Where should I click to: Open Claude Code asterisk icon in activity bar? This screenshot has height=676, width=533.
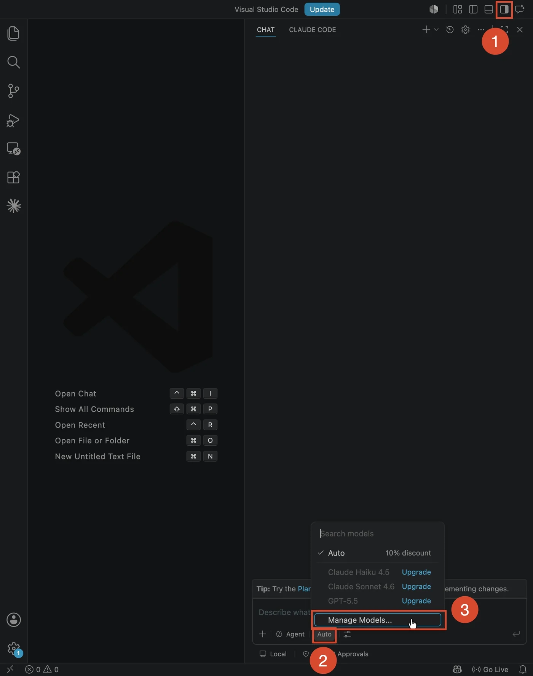[x=14, y=206]
